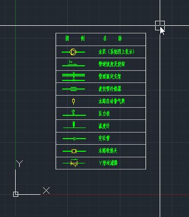
Task: Click the 管道固定支架 text label
Action: pyautogui.click(x=110, y=76)
